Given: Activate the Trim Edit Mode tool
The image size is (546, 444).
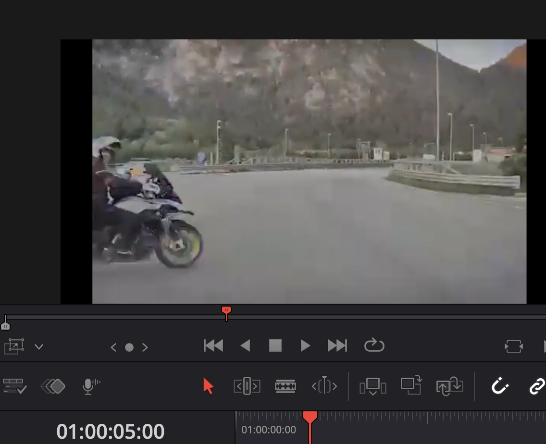Looking at the screenshot, I should (247, 386).
